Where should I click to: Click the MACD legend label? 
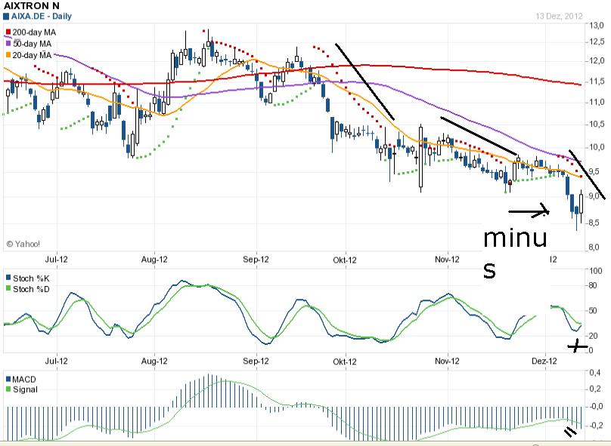(24, 379)
